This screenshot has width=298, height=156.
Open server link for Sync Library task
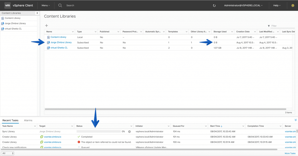pos(290,132)
